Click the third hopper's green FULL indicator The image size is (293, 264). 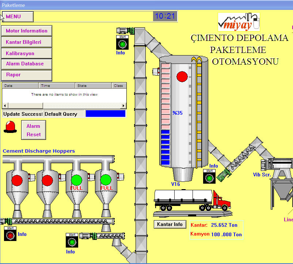[76, 180]
